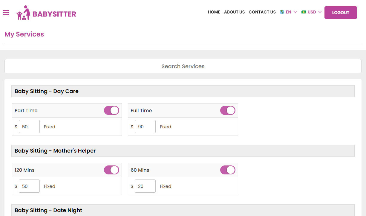This screenshot has height=216, width=366.
Task: Click the Babysitter logo
Action: [x=46, y=13]
